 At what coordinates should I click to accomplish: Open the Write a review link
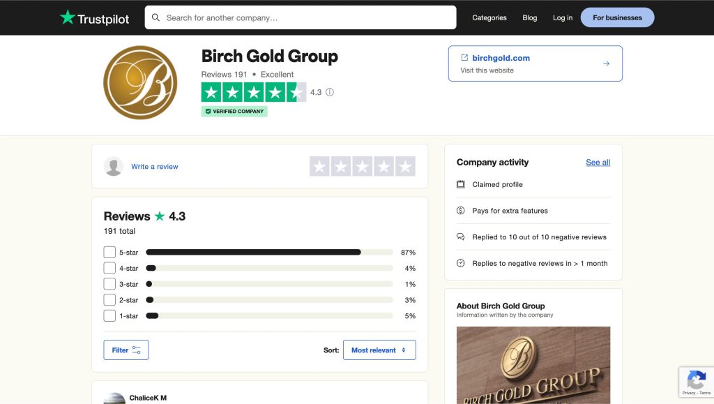click(x=155, y=167)
